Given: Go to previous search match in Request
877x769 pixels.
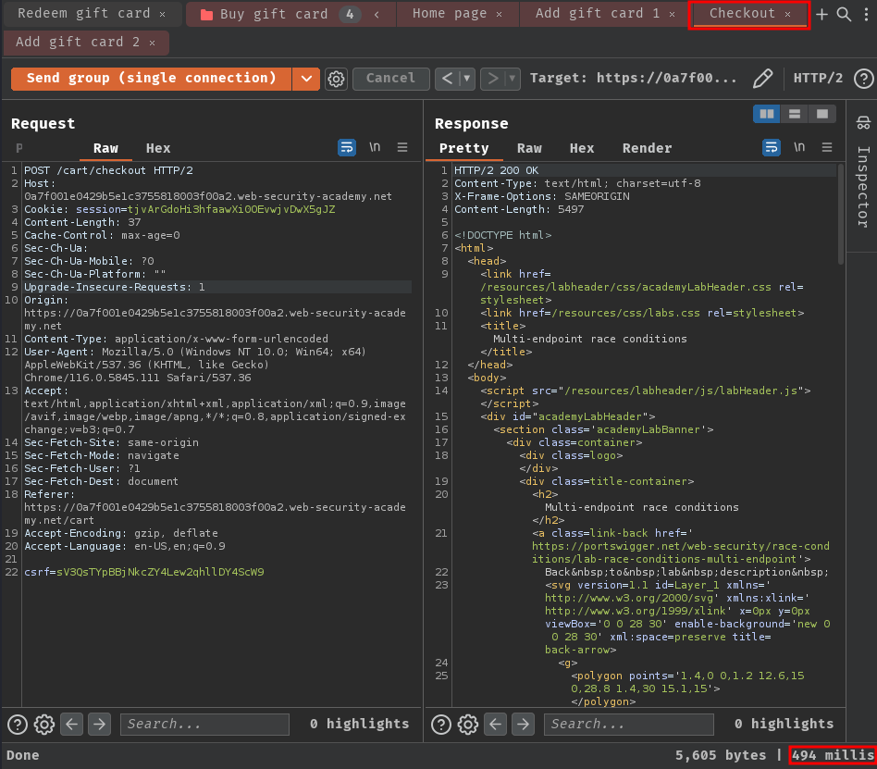Looking at the screenshot, I should [72, 725].
